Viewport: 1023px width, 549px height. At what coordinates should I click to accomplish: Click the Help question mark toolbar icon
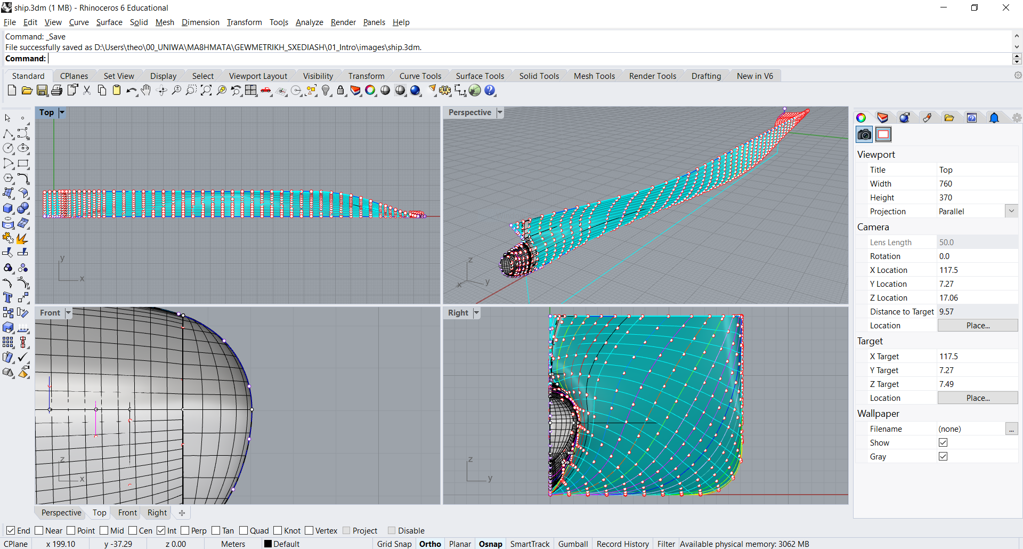point(490,91)
